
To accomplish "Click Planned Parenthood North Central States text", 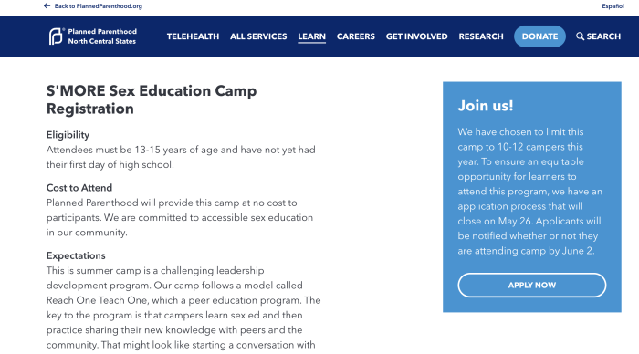I will pos(102,36).
